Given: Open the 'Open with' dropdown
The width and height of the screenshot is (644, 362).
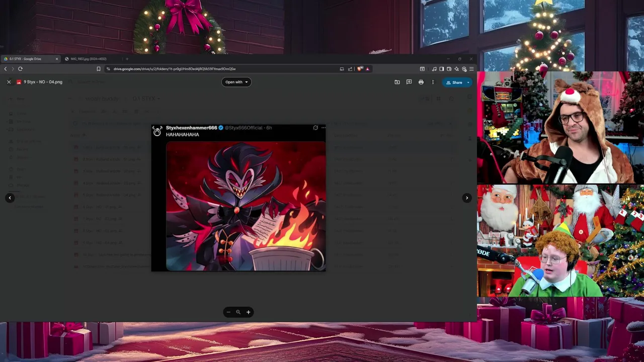Looking at the screenshot, I should click(x=236, y=82).
